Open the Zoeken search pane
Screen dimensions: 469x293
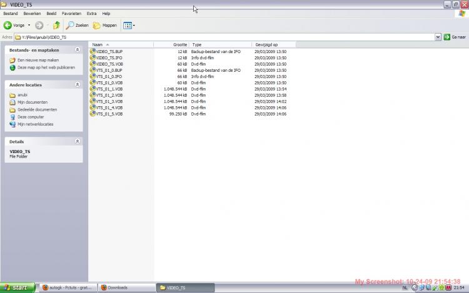77,26
